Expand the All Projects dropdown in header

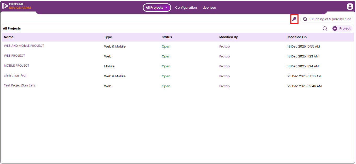157,8
